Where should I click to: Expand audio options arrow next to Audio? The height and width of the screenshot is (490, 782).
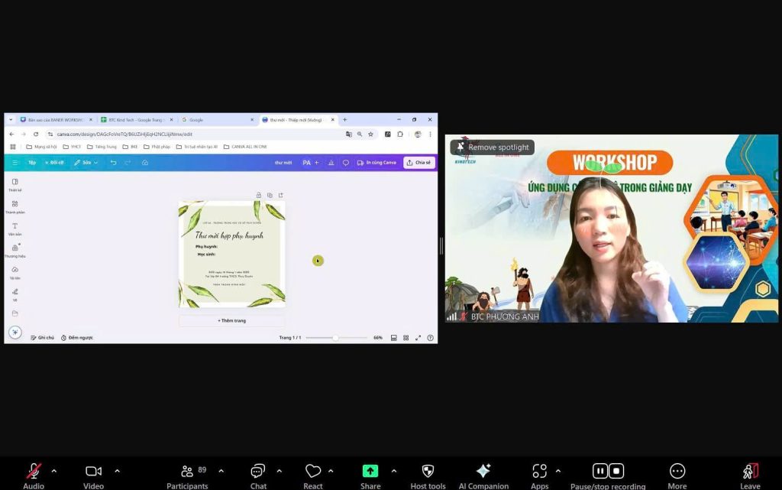[53, 471]
